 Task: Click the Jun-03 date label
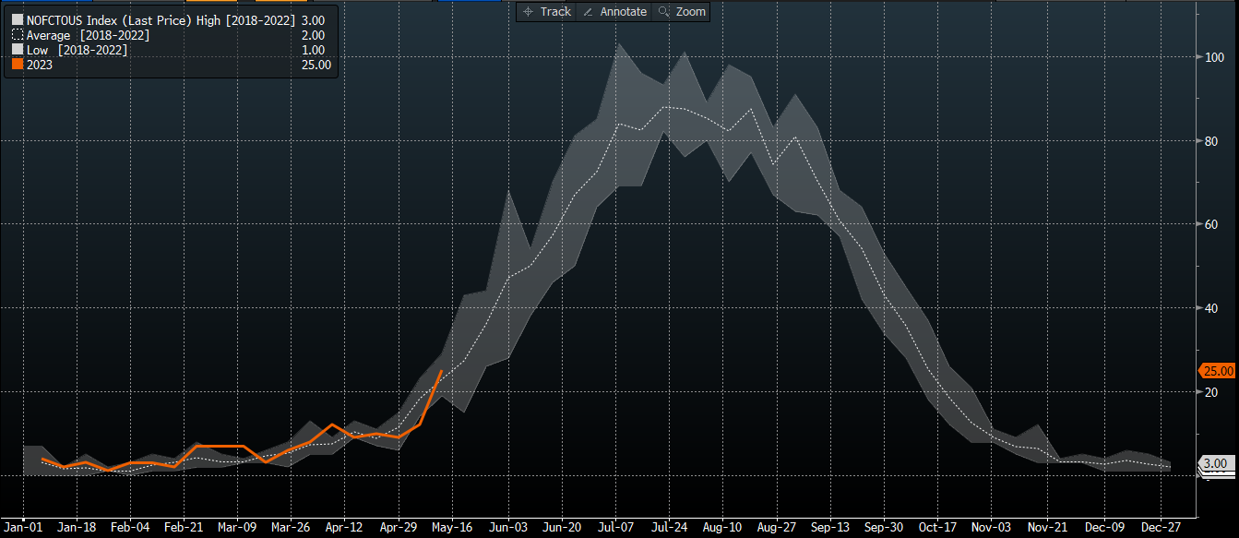tap(508, 527)
